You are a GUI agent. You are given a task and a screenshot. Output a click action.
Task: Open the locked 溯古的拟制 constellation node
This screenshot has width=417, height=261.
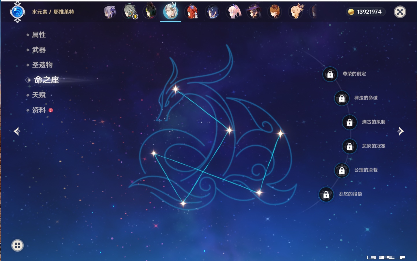coord(350,122)
